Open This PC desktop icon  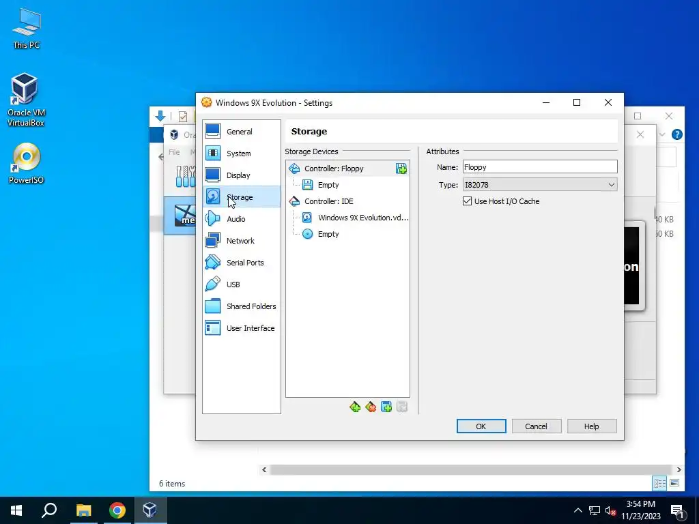(x=27, y=27)
